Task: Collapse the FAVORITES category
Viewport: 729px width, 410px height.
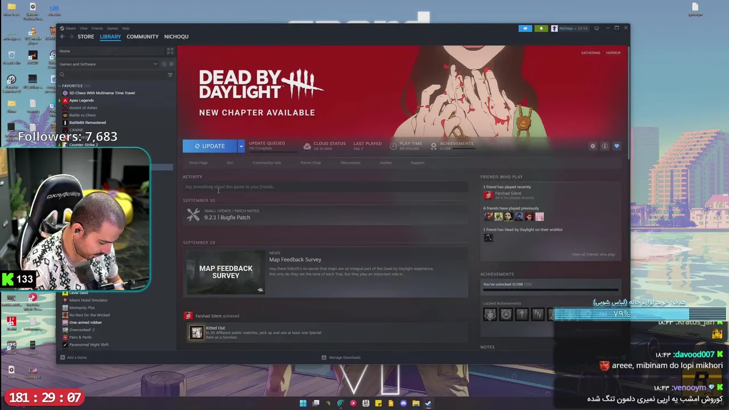Action: click(71, 85)
